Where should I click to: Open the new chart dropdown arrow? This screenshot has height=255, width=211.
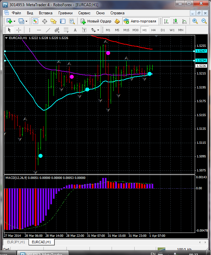[14, 21]
